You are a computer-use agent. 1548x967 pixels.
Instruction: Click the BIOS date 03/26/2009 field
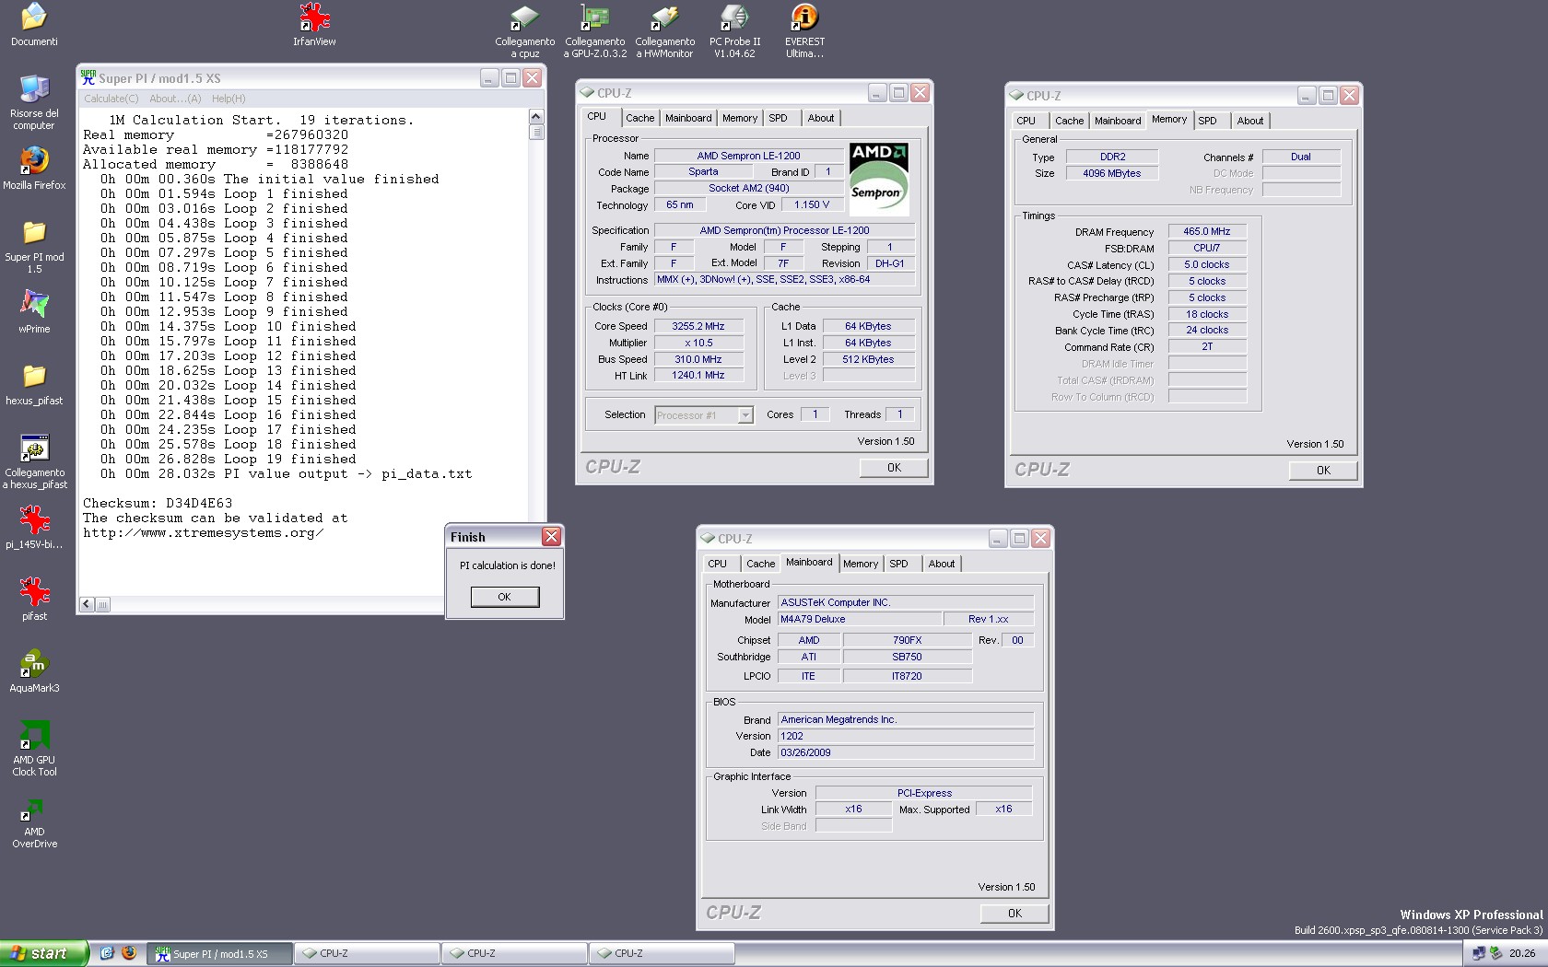point(906,752)
